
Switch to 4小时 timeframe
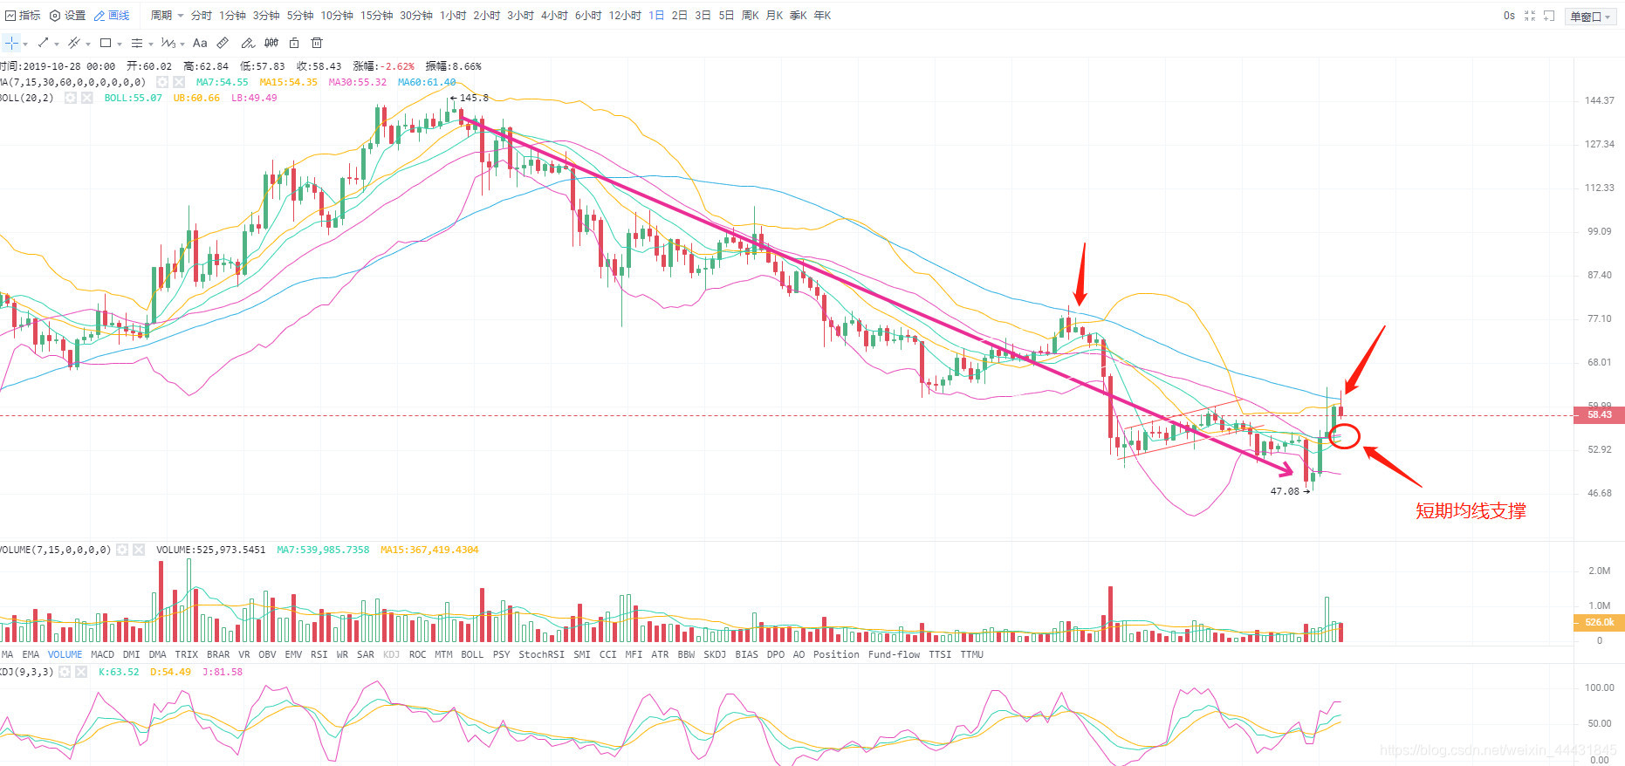coord(554,16)
